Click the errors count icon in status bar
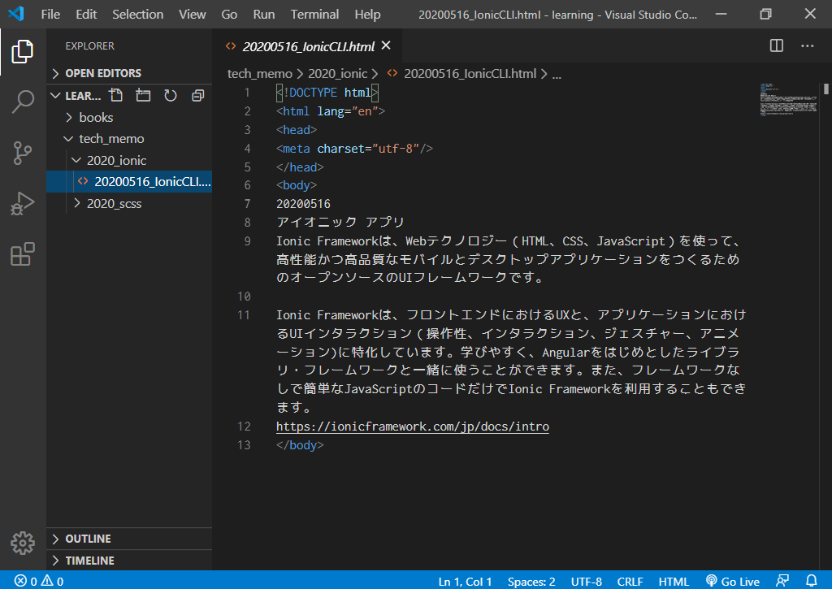Image resolution: width=832 pixels, height=589 pixels. (20, 581)
